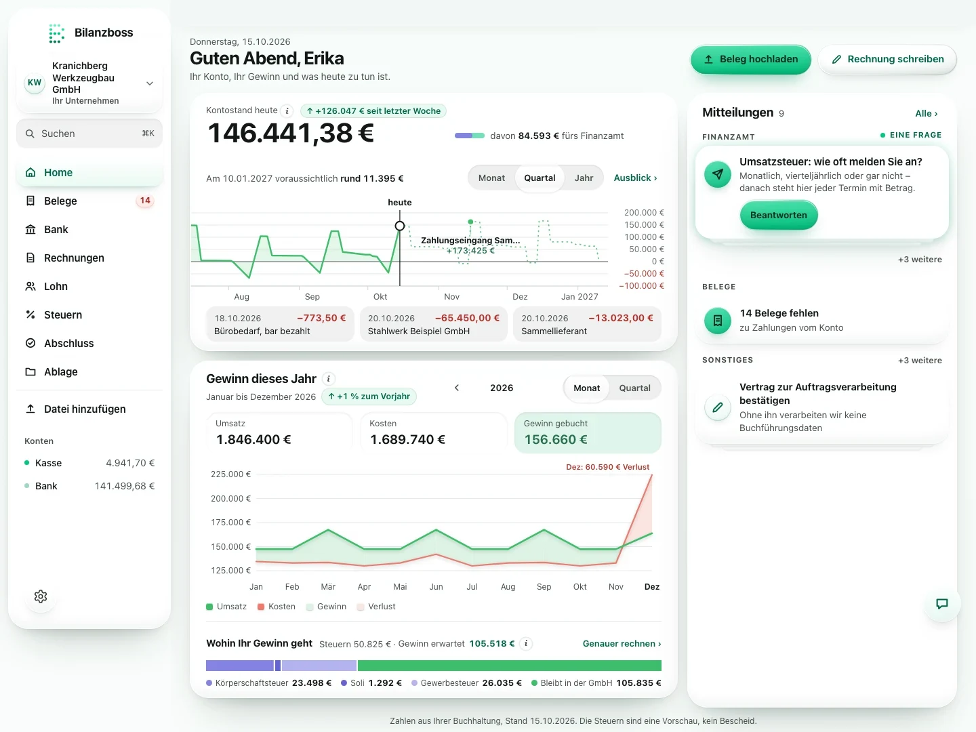Focus the Suchen search field

(89, 134)
